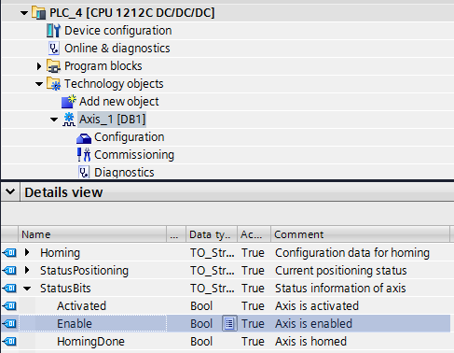The width and height of the screenshot is (454, 353).
Task: Open Online & diagnostics stethoscope icon
Action: click(x=53, y=49)
